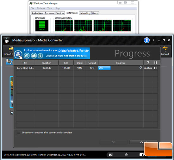Click the Input column header
The image size is (174, 160).
point(80,63)
